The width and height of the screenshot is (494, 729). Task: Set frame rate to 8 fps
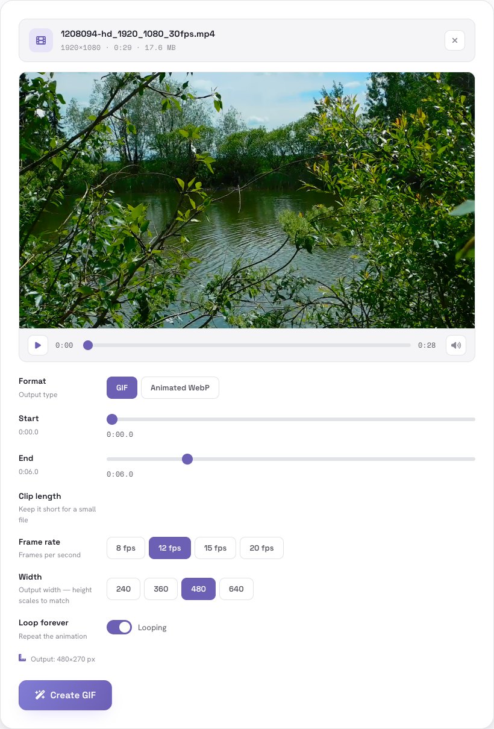pos(126,548)
